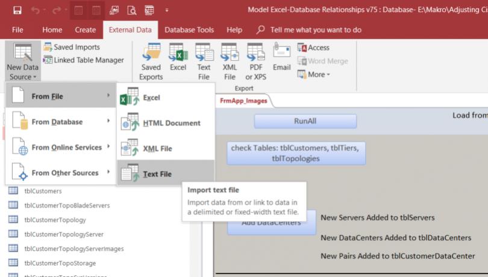Launch the Linked Table Manager
Image resolution: width=488 pixels, height=277 pixels.
click(83, 60)
